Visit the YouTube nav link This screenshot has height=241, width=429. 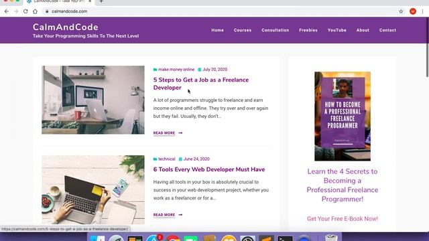[336, 30]
